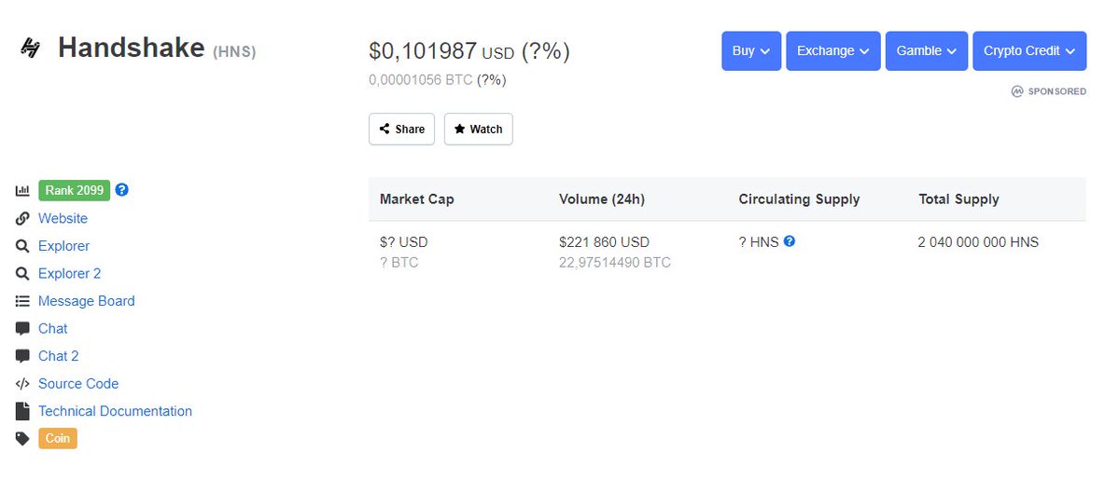
Task: Open the Chat link
Action: click(x=53, y=328)
